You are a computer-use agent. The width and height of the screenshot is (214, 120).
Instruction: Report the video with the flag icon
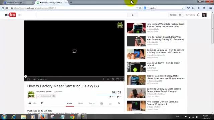coord(119,103)
